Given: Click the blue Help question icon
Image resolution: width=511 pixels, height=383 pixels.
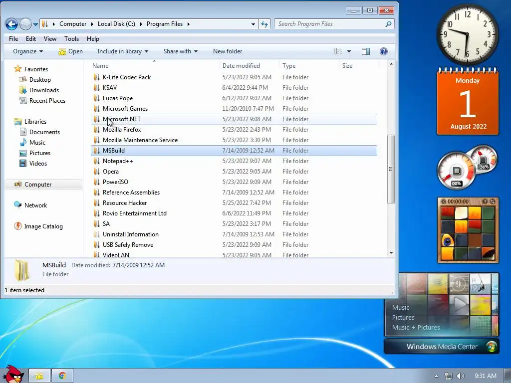Looking at the screenshot, I should [384, 51].
